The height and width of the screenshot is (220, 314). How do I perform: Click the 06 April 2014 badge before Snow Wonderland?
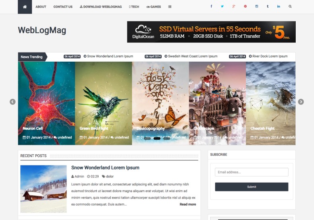coord(72,56)
